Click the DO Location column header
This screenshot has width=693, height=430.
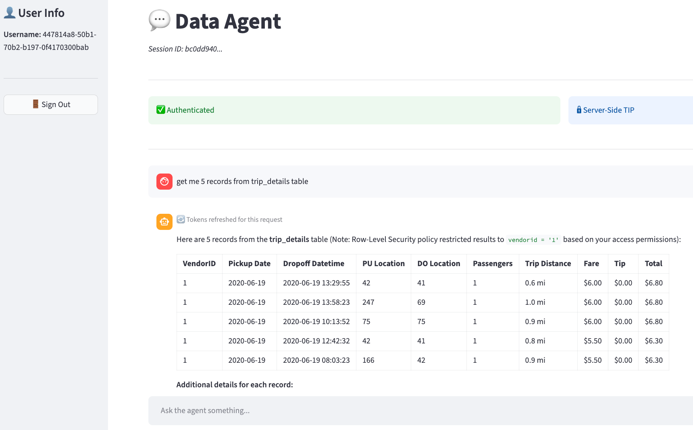point(439,264)
